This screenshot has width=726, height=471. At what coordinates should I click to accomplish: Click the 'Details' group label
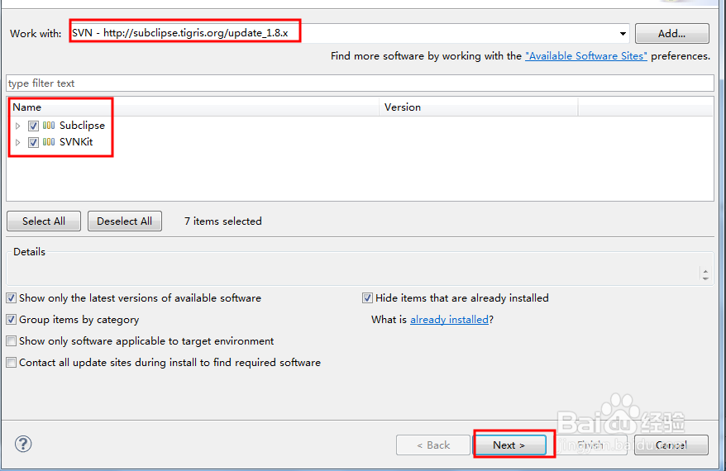pos(29,252)
